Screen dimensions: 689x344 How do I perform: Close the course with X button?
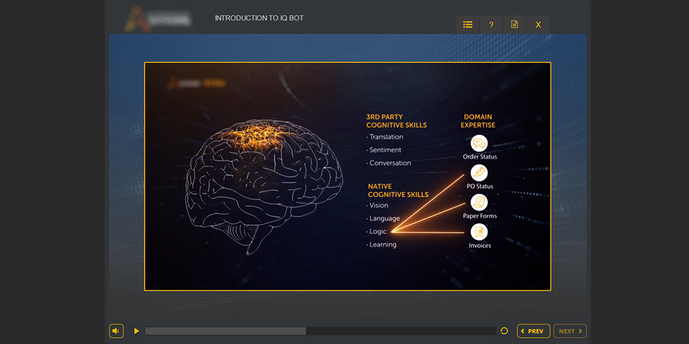tap(538, 24)
